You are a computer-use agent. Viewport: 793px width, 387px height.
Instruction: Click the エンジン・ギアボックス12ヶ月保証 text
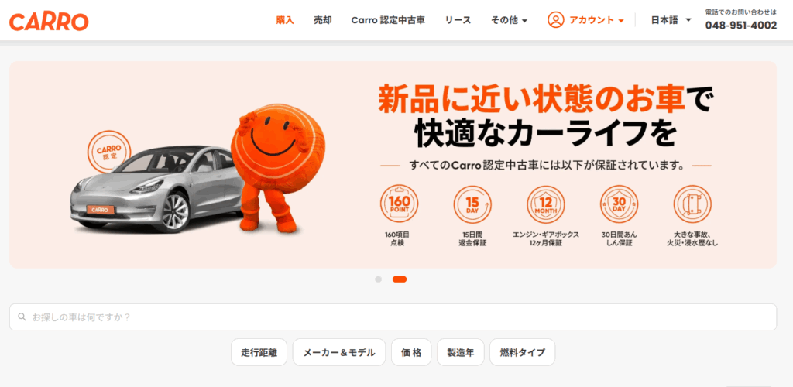pyautogui.click(x=546, y=239)
